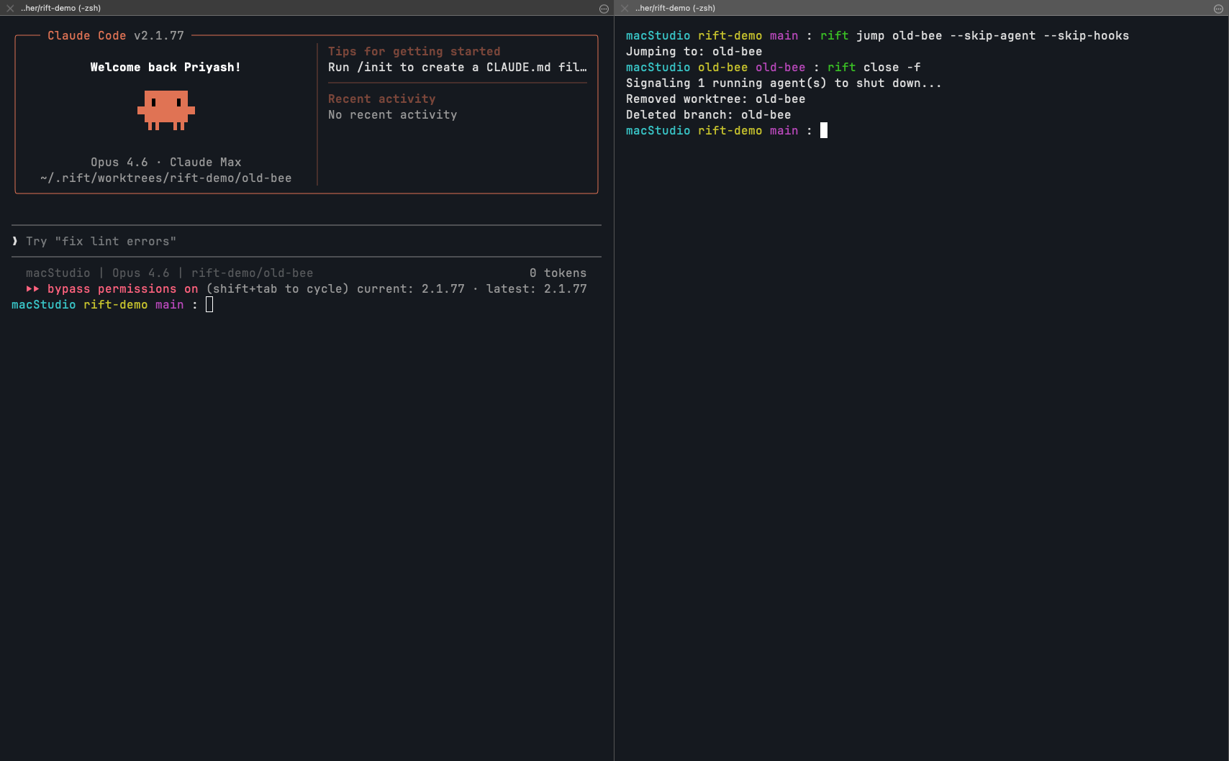Image resolution: width=1229 pixels, height=761 pixels.
Task: Click the Removed worktree: old-bee line
Action: click(x=716, y=99)
